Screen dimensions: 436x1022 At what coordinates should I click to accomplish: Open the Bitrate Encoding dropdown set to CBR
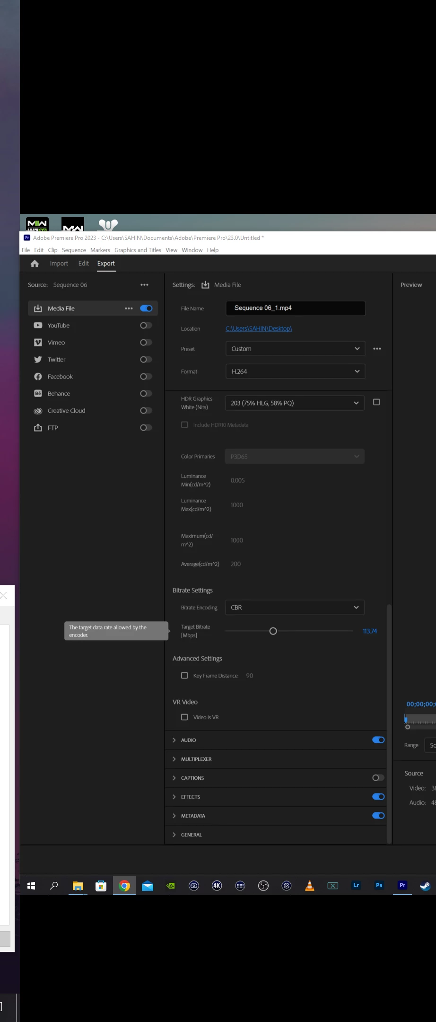(295, 608)
